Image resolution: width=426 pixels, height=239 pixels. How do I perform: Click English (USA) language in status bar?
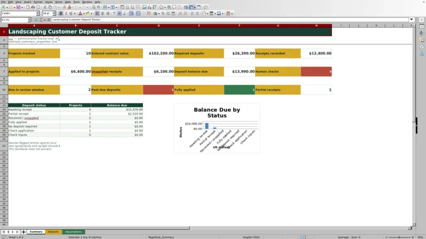pyautogui.click(x=251, y=237)
